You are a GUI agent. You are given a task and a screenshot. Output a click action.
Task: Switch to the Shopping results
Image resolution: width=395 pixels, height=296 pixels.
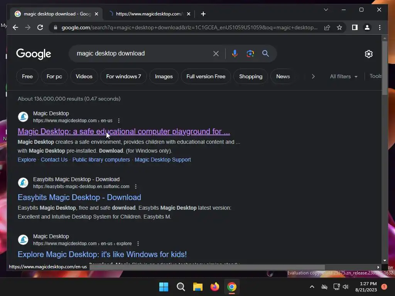pos(251,76)
